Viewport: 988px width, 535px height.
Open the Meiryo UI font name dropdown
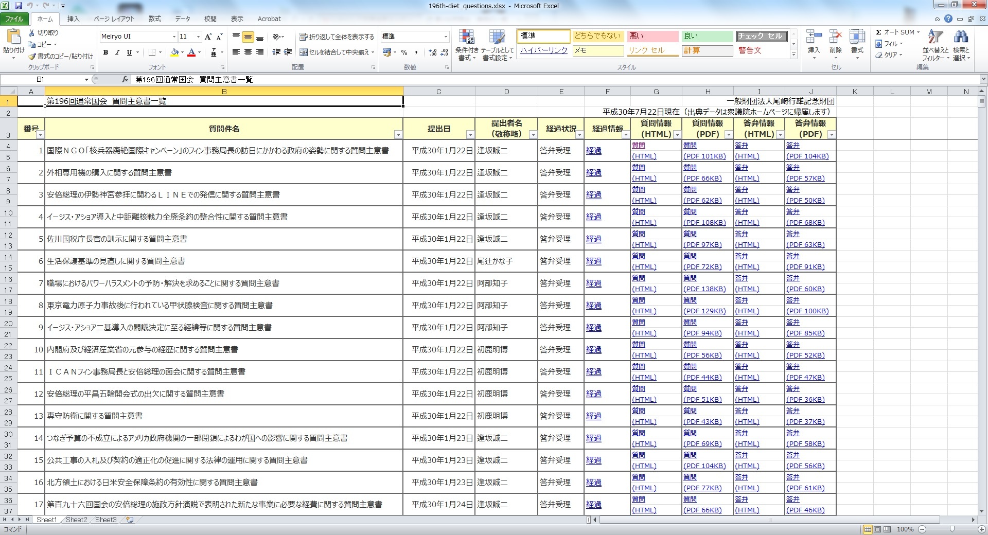(174, 37)
